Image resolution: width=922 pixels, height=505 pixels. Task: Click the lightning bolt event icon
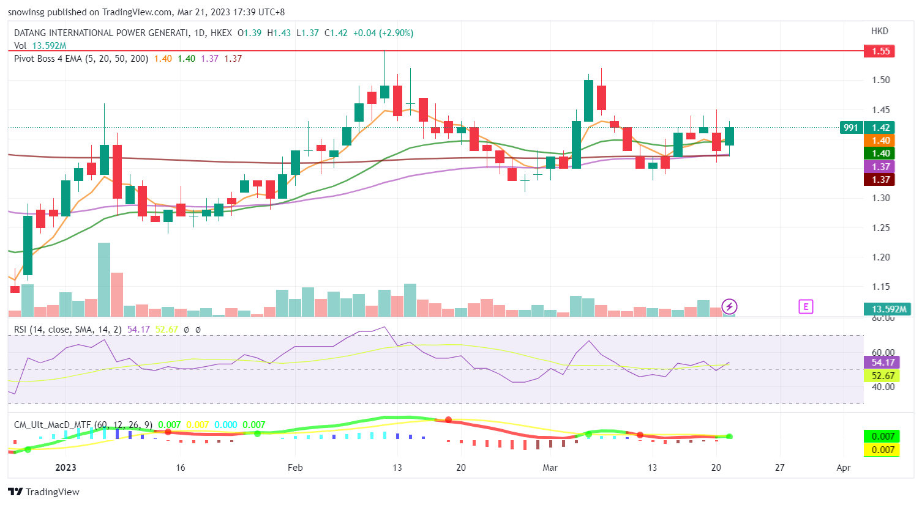(729, 306)
